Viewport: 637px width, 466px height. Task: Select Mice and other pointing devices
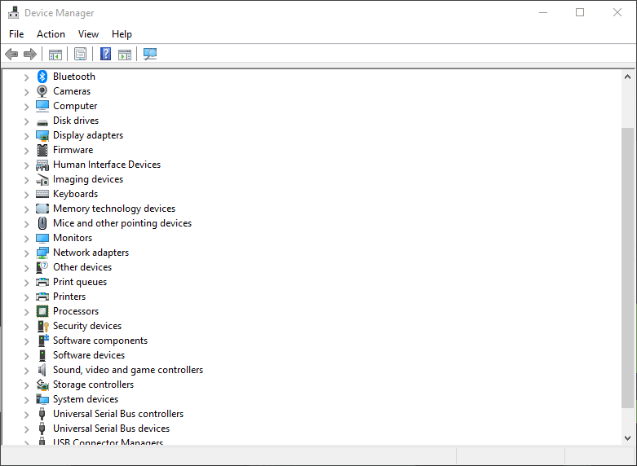tap(122, 223)
